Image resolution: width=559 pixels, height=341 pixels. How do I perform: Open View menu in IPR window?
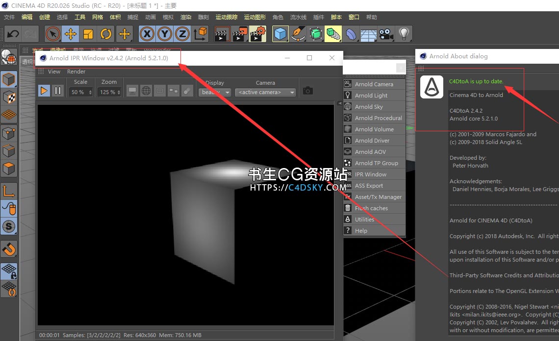(x=54, y=72)
